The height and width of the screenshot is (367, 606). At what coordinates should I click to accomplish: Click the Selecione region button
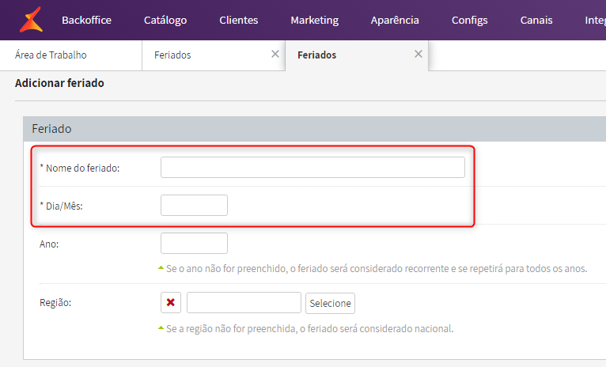click(330, 303)
